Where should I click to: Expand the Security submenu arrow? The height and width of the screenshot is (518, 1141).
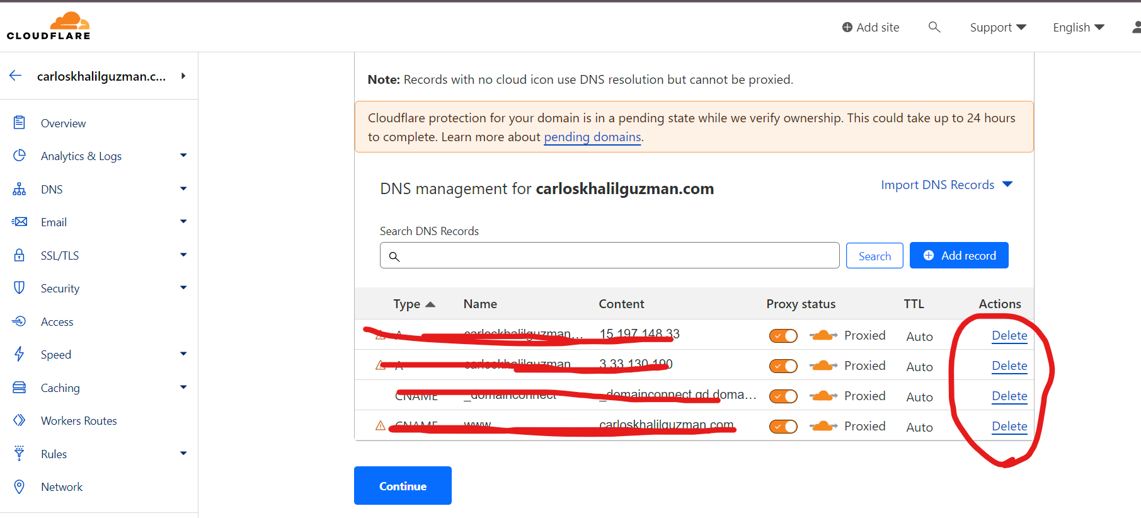pyautogui.click(x=183, y=287)
